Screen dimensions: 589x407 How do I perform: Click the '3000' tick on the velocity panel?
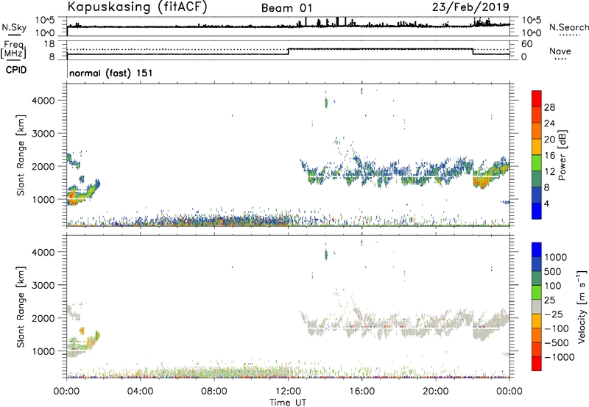[x=43, y=285]
